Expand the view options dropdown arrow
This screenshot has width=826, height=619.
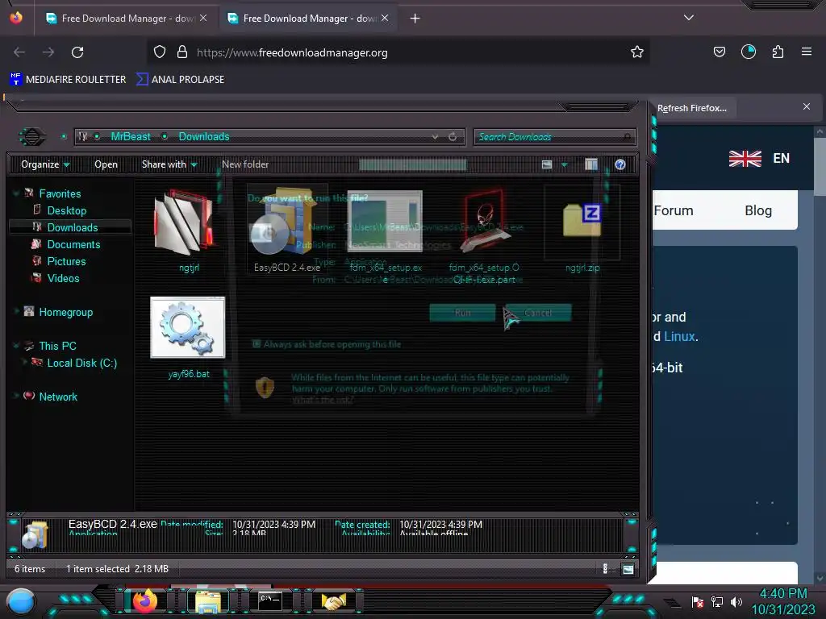pos(564,164)
